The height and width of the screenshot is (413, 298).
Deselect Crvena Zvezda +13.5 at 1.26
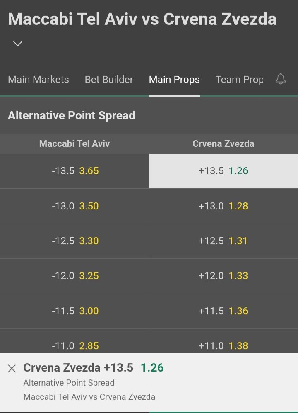(x=223, y=171)
